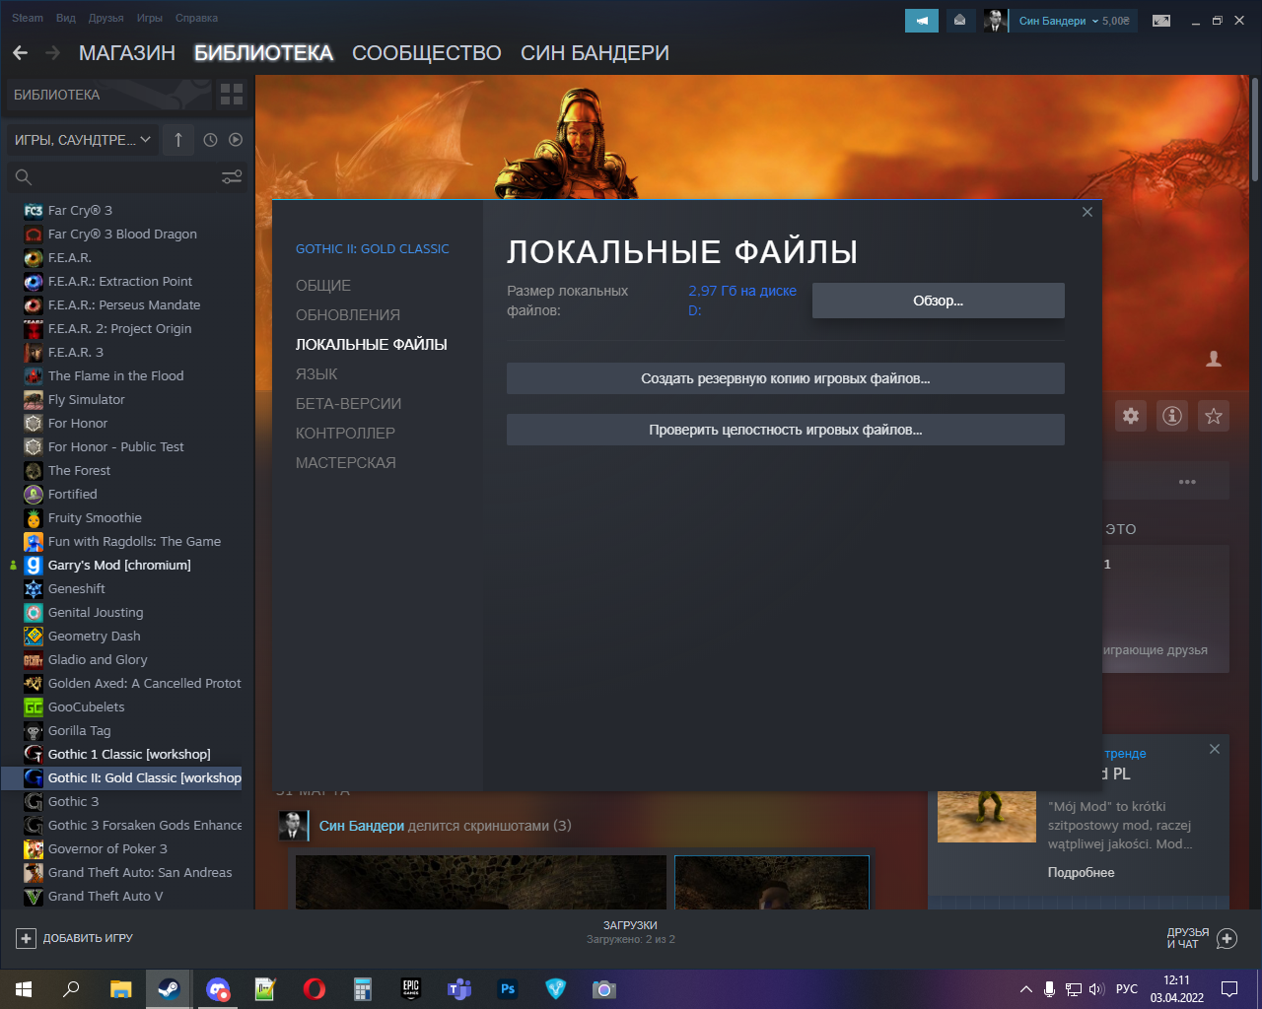Open game info icon

point(1172,416)
